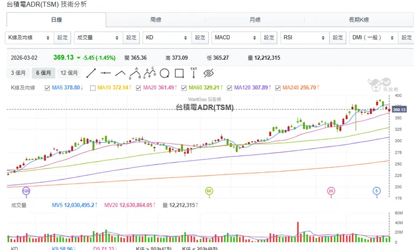Image resolution: width=414 pixels, height=250 pixels.
Task: Click the MA240 256.70 label
Action: [301, 88]
